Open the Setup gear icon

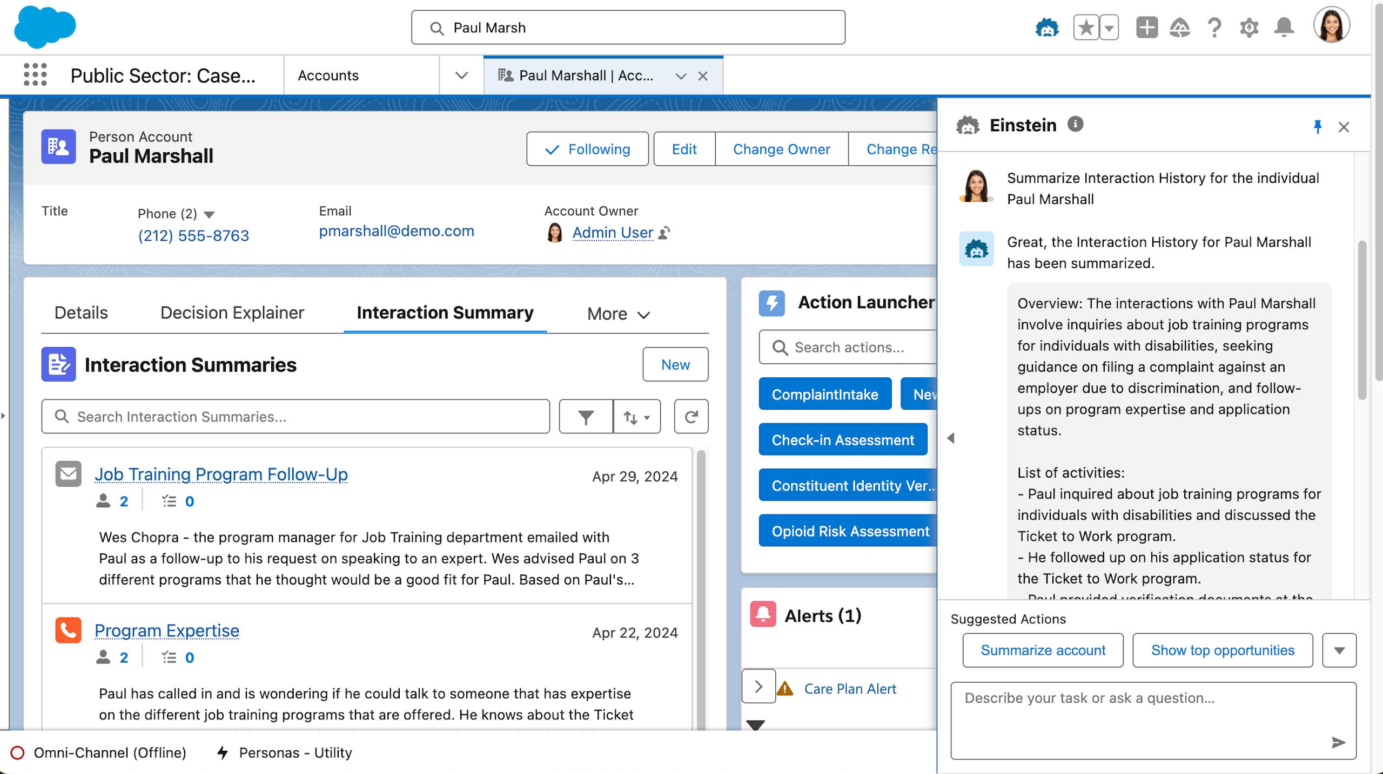(1248, 28)
